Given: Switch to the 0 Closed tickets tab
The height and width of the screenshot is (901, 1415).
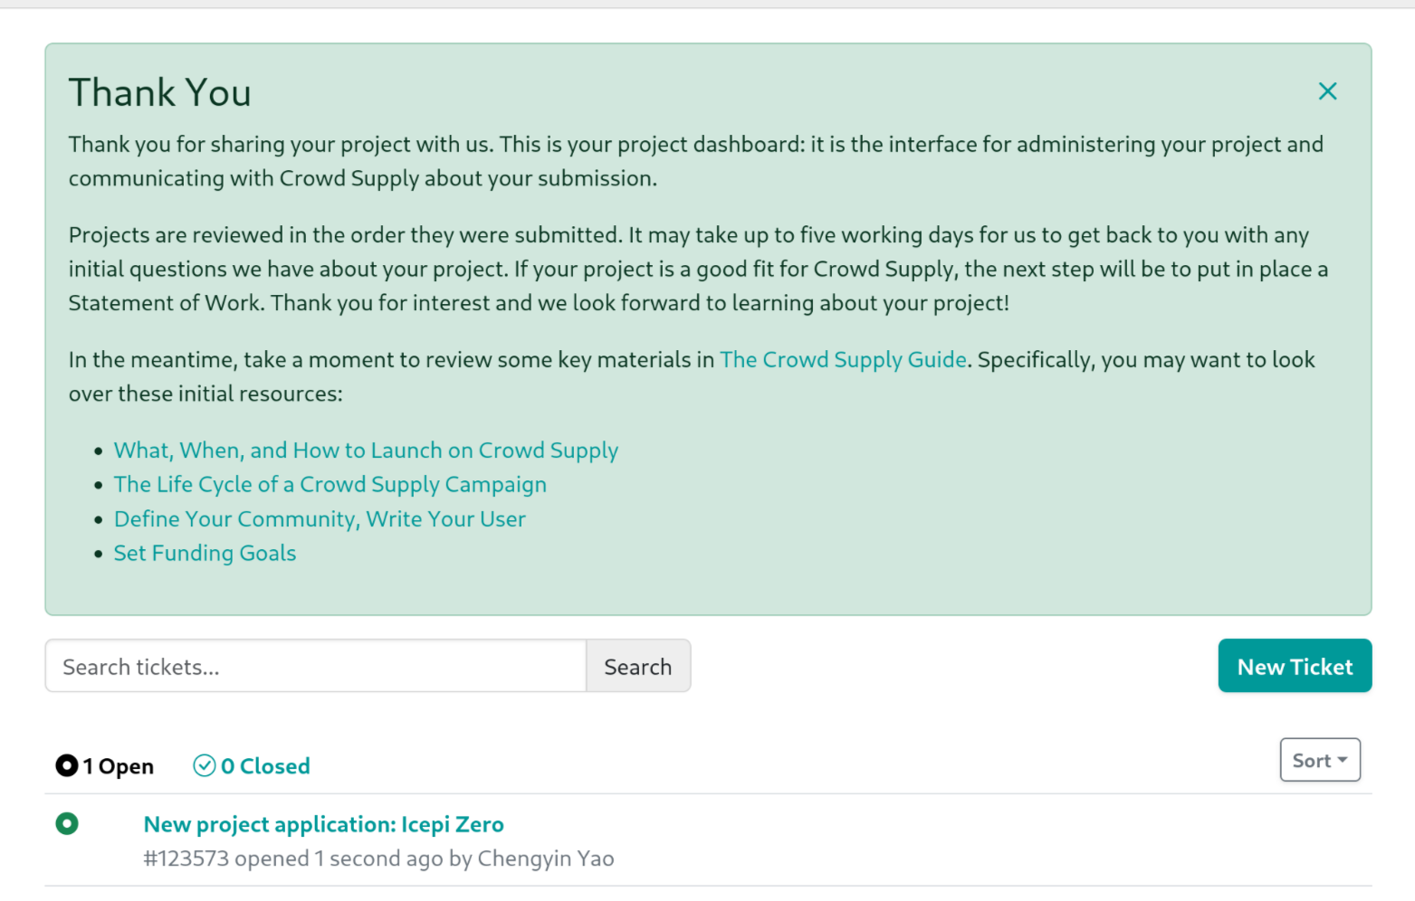Looking at the screenshot, I should pos(252,766).
